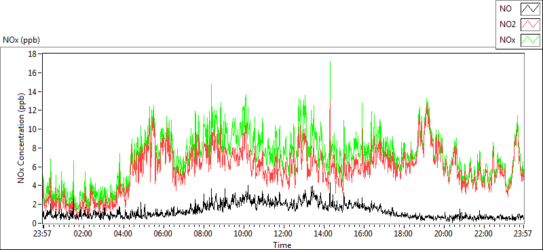Click the 0 value on y-axis

(x=35, y=223)
